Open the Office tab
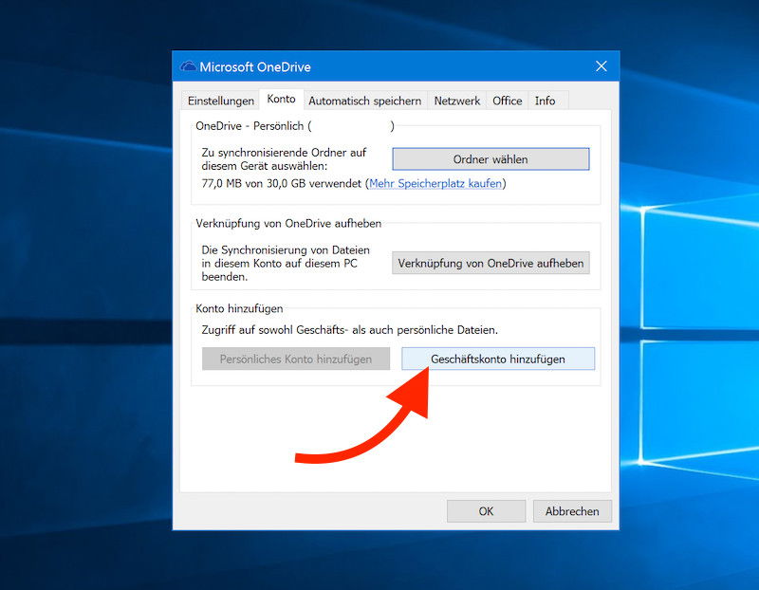The height and width of the screenshot is (590, 759). point(508,101)
